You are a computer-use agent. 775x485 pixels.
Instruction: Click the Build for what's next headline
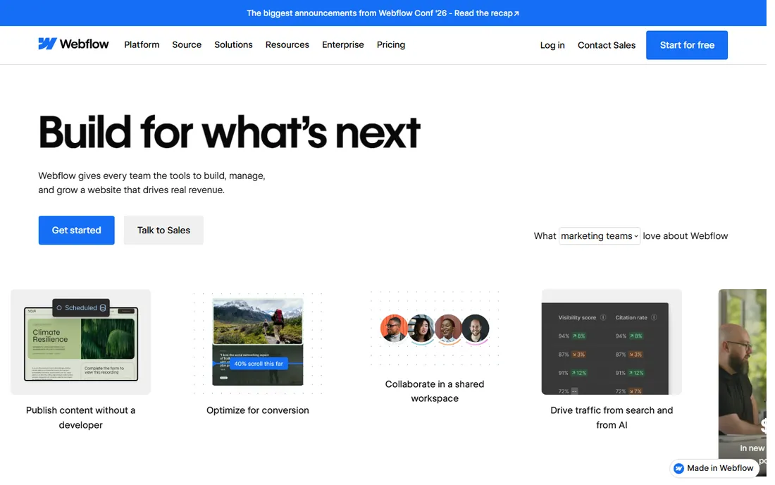(x=230, y=132)
